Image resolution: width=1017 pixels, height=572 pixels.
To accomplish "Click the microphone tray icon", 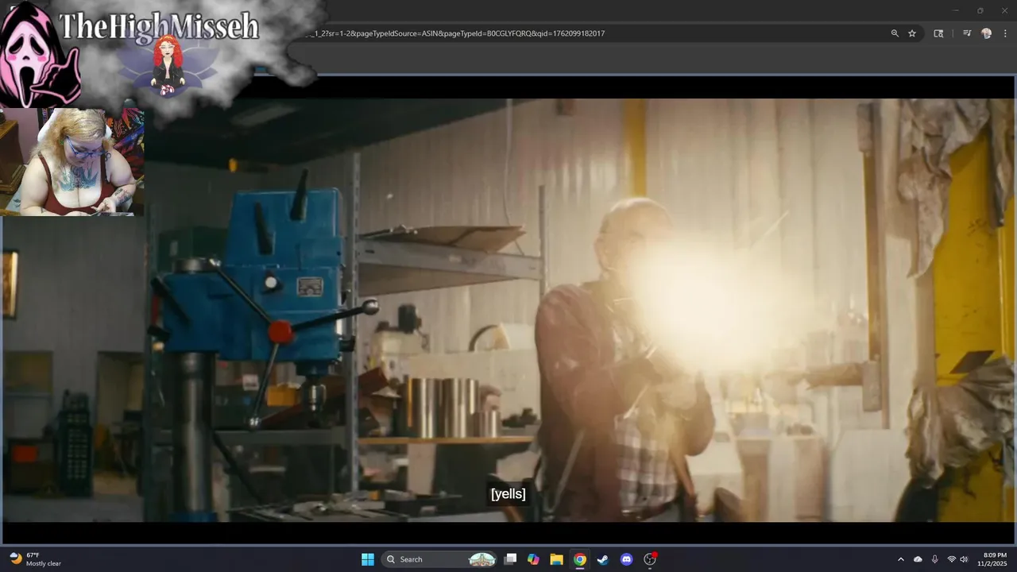I will tap(934, 559).
